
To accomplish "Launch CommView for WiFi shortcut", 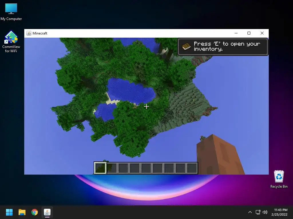I will pos(11,42).
